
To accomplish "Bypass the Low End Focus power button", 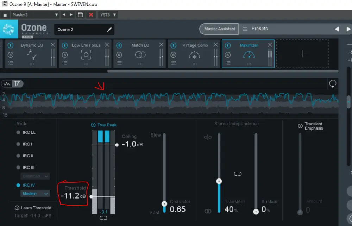I will tap(65, 45).
